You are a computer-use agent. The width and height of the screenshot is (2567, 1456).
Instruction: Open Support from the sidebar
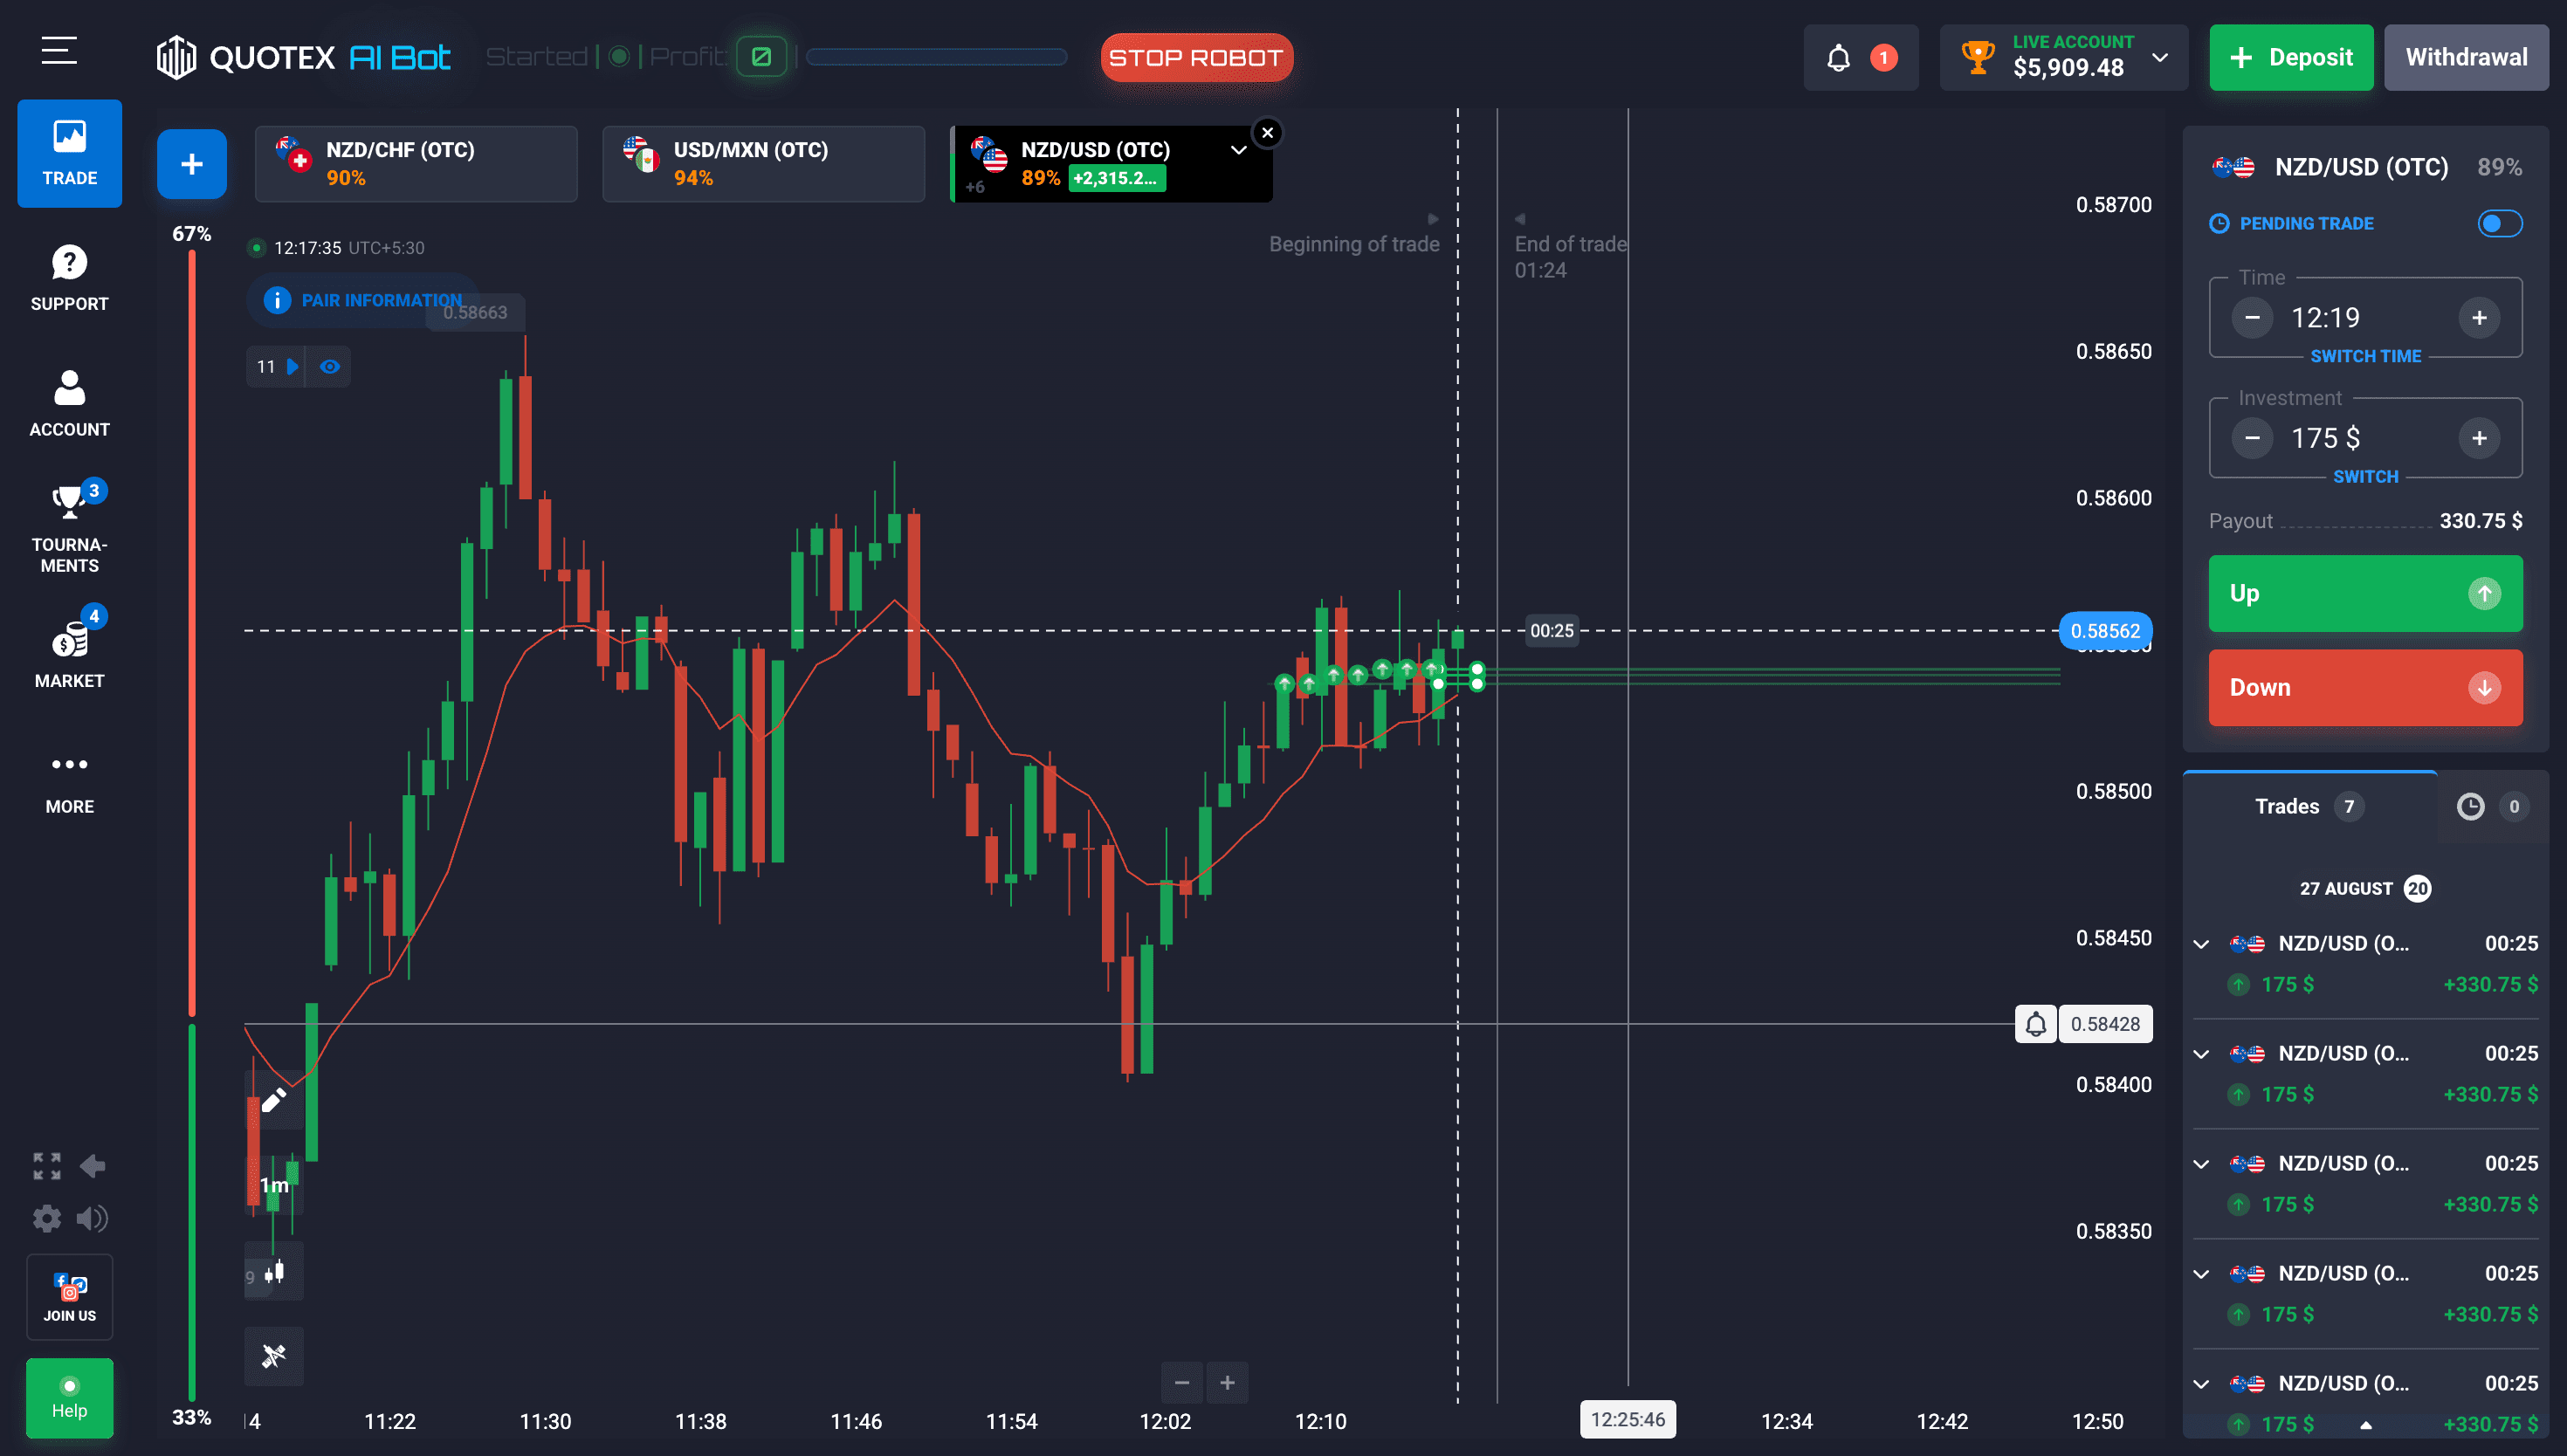pos(69,278)
